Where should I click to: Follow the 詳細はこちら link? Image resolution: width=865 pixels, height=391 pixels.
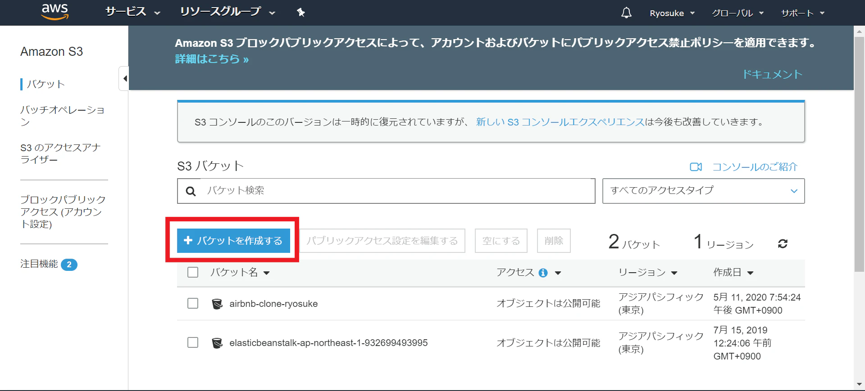pyautogui.click(x=212, y=59)
